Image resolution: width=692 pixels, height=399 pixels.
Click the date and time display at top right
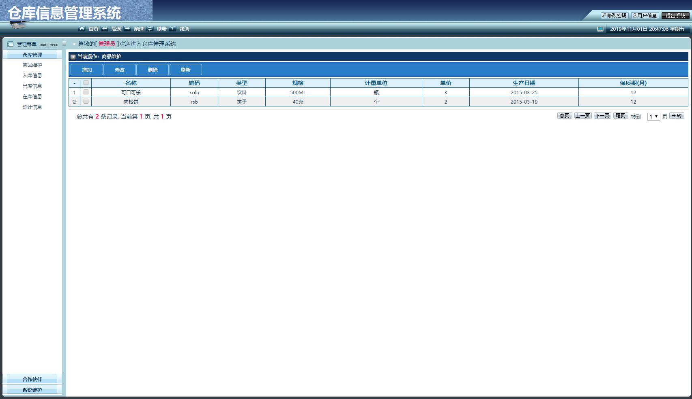coord(647,29)
